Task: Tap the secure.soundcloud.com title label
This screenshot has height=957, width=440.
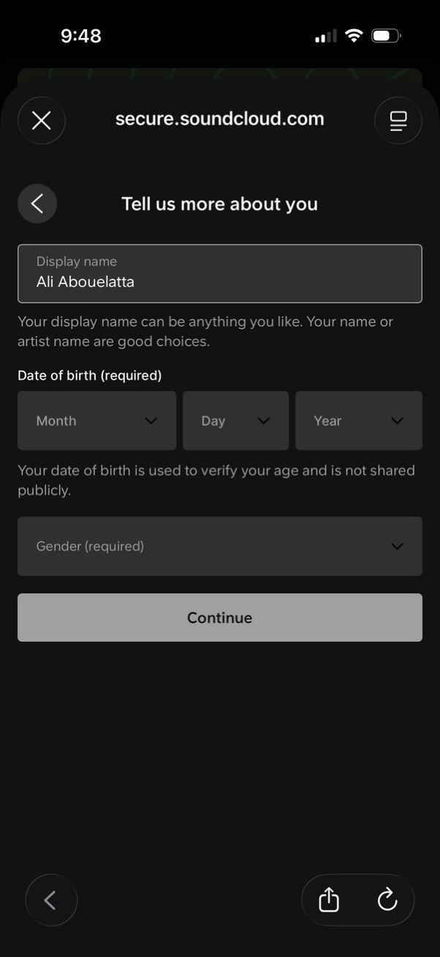Action: 219,119
